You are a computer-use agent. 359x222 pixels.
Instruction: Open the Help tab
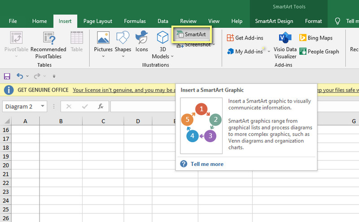tap(237, 21)
